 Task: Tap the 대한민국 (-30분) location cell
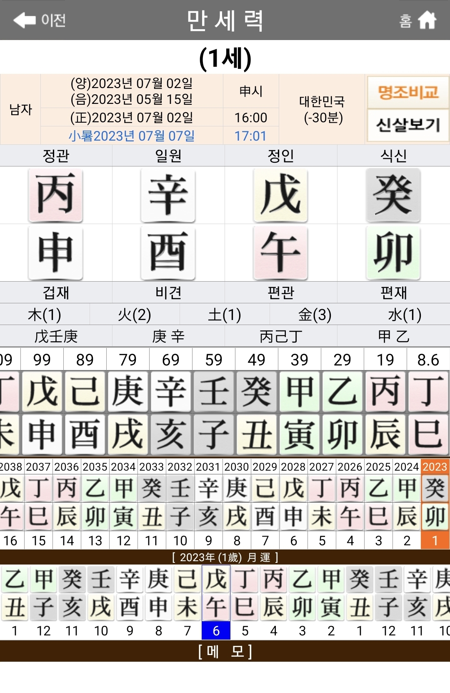(322, 109)
